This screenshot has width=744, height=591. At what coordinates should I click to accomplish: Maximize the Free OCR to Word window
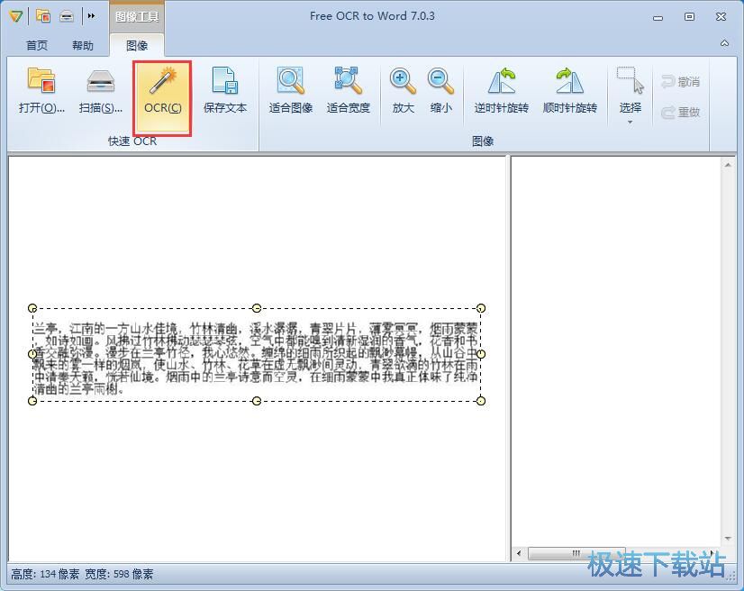pos(689,16)
